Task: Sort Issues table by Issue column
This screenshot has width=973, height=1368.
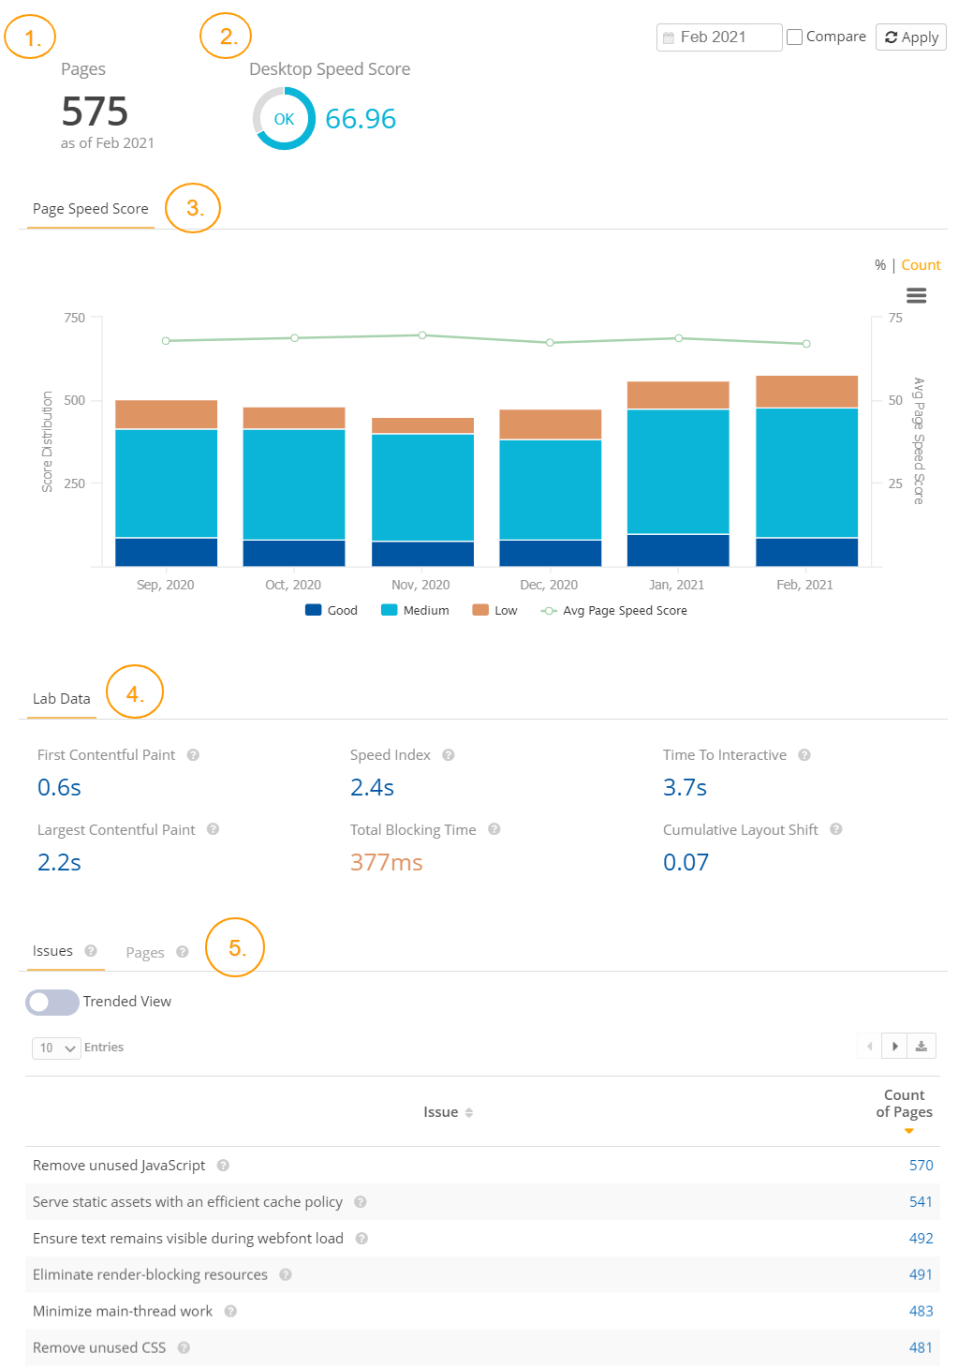Action: (x=469, y=1111)
